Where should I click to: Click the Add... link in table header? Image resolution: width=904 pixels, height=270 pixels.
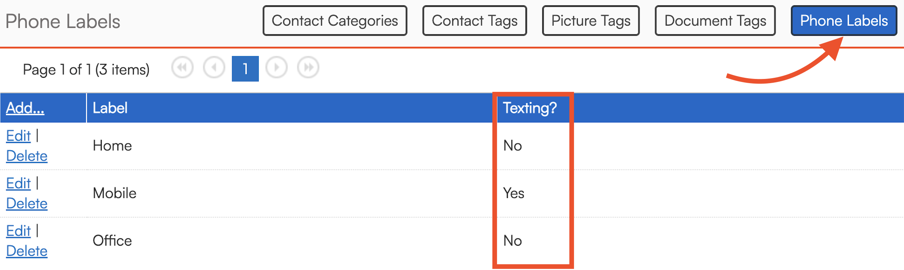coord(25,108)
